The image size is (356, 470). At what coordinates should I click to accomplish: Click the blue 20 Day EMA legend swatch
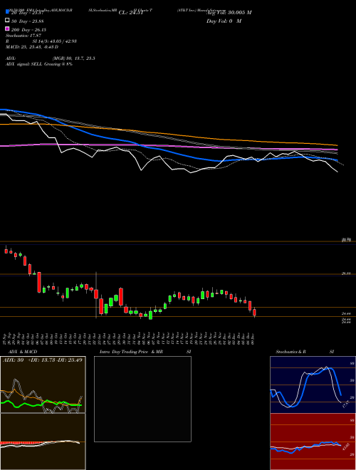coord(7,12)
